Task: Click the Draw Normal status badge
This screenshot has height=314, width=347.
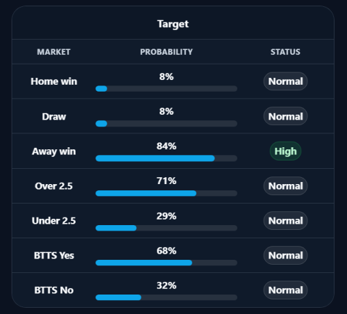Action: (285, 116)
